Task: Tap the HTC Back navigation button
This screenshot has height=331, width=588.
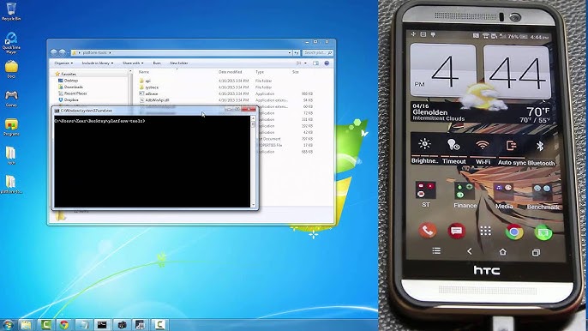Action: 470,251
